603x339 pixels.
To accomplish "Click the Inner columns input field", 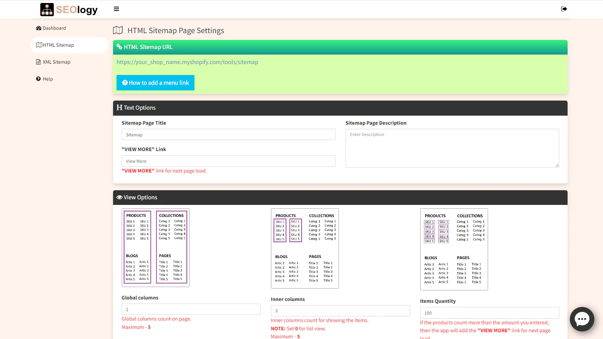I will click(x=340, y=311).
